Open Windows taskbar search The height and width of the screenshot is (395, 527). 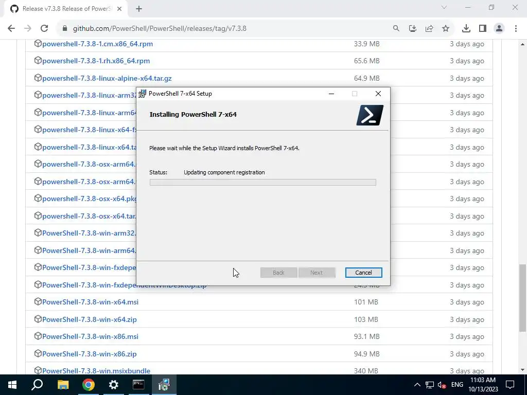point(37,385)
